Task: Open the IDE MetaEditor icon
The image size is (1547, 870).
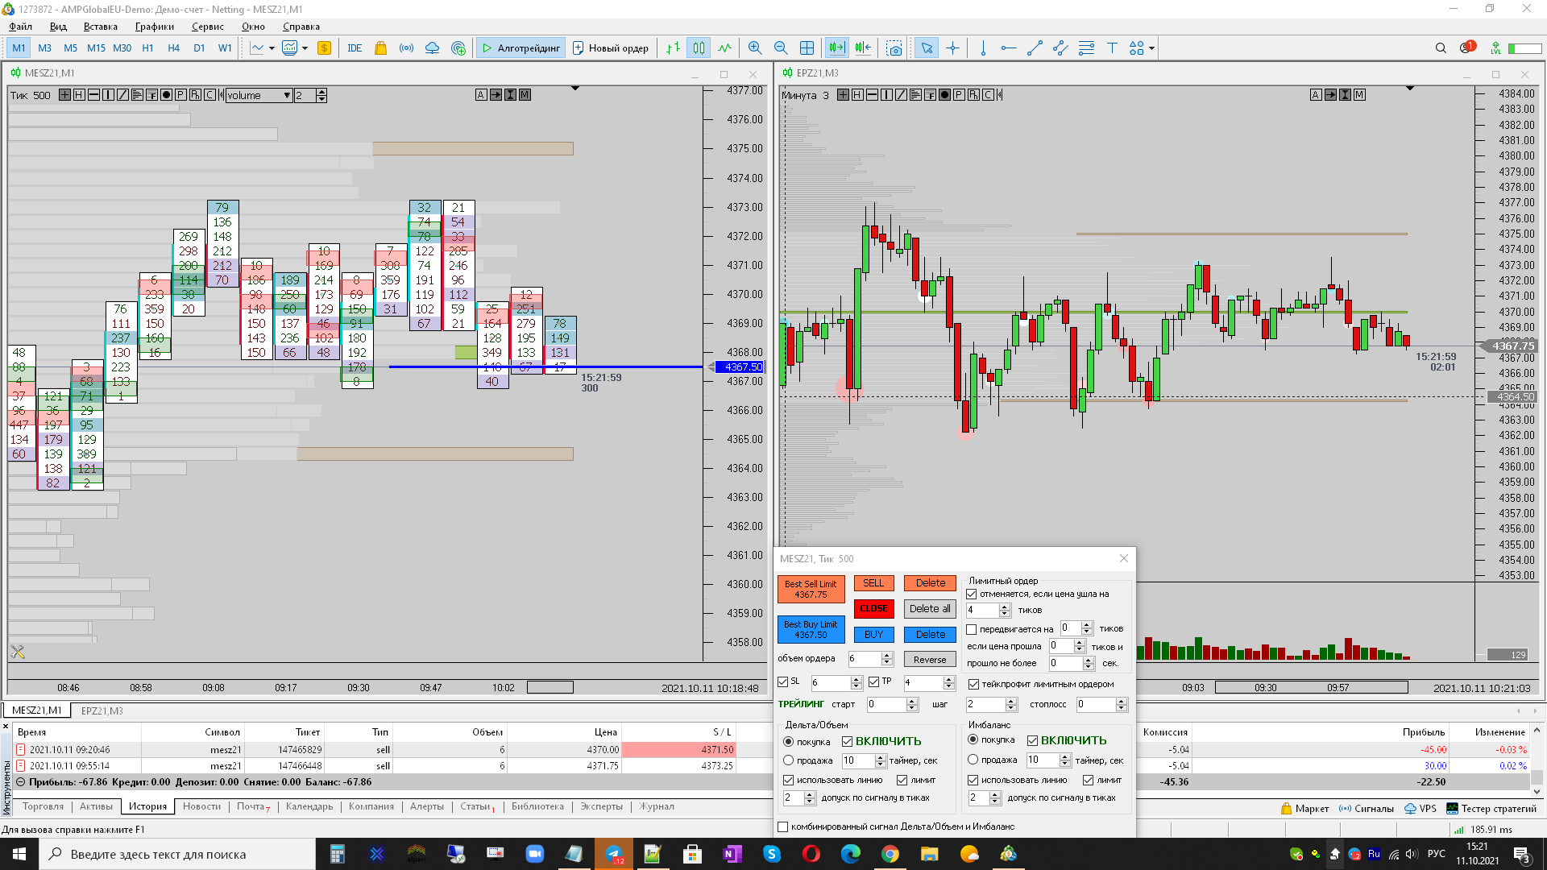Action: tap(355, 48)
